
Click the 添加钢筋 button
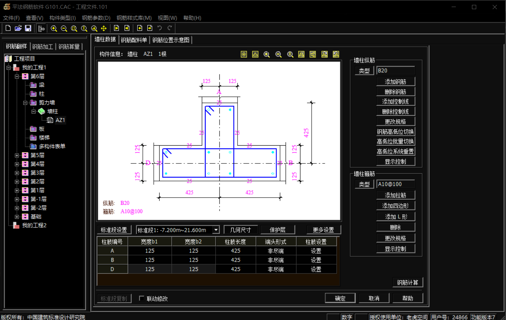pos(395,82)
